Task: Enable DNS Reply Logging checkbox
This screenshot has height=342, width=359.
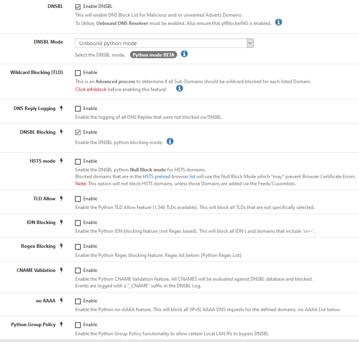Action: pyautogui.click(x=78, y=108)
